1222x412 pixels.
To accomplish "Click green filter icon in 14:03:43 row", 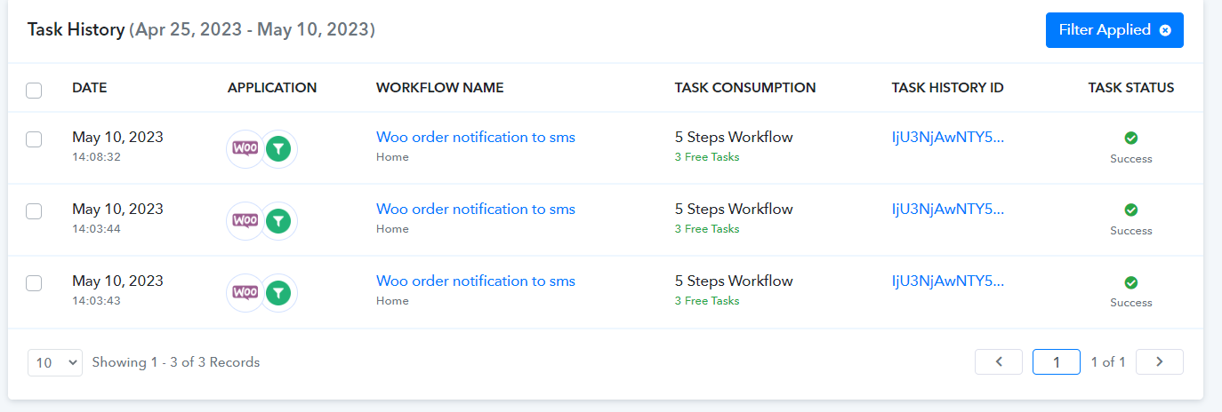I will coord(279,292).
